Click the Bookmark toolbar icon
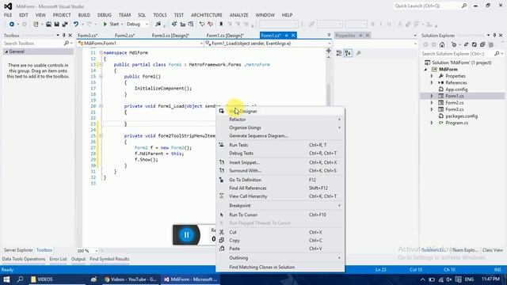507x285 pixels. (221, 25)
